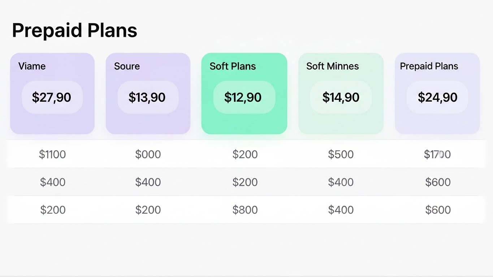Choose the highlighted green Soft Plans card
The image size is (493, 277).
click(x=244, y=93)
